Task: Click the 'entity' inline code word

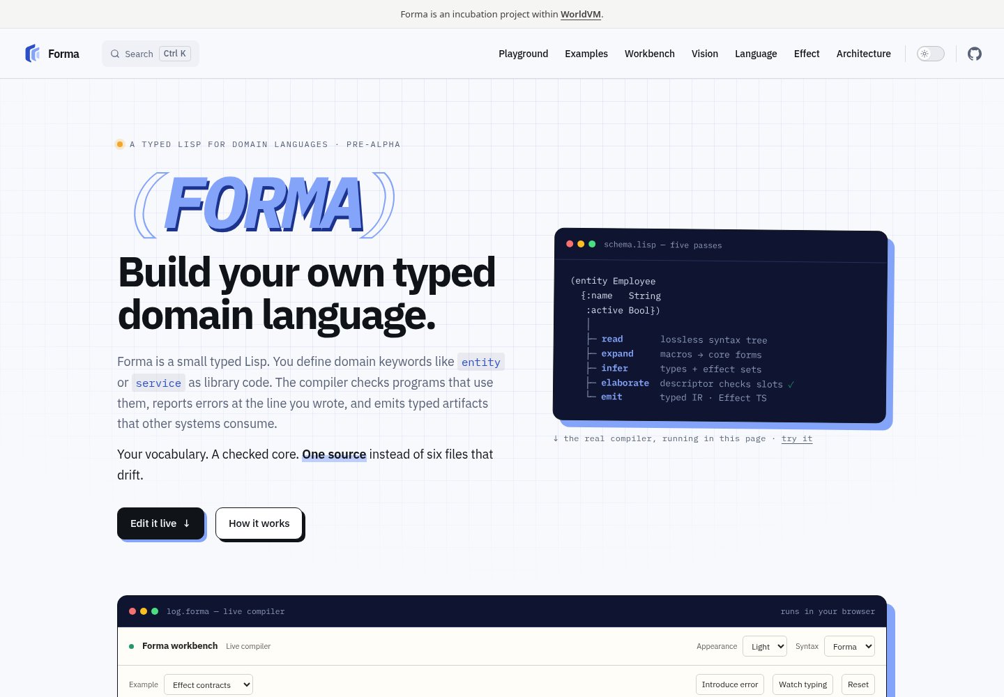Action: tap(481, 362)
